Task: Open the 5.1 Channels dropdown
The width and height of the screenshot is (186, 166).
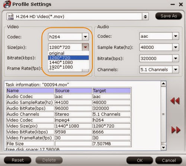Action: point(176,70)
